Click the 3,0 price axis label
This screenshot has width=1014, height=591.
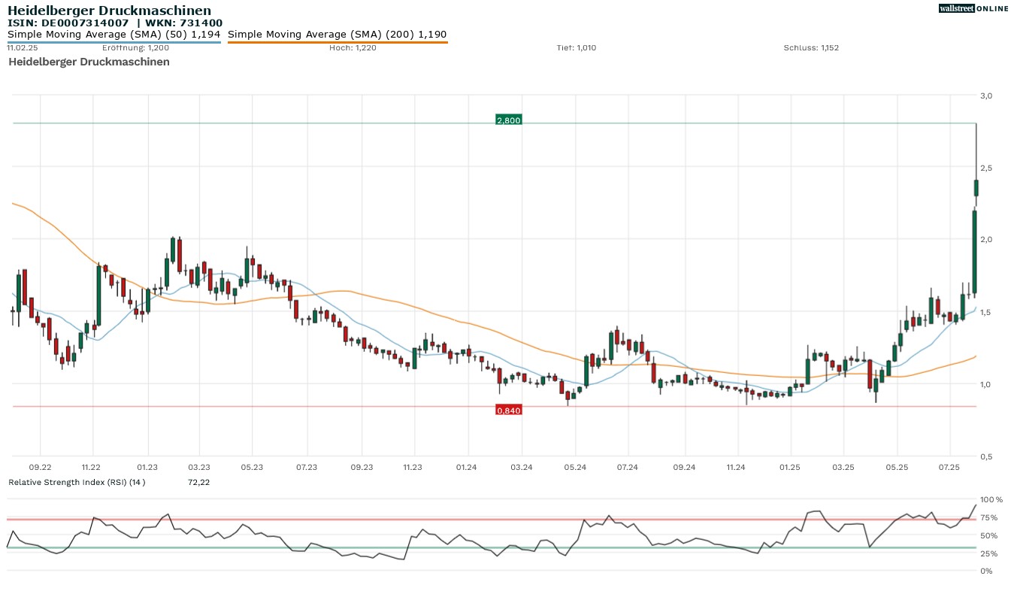click(x=986, y=95)
